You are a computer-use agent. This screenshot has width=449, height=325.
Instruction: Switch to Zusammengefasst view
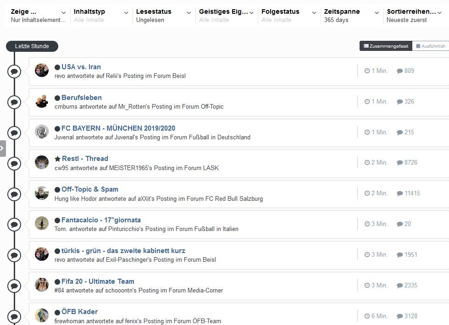386,46
